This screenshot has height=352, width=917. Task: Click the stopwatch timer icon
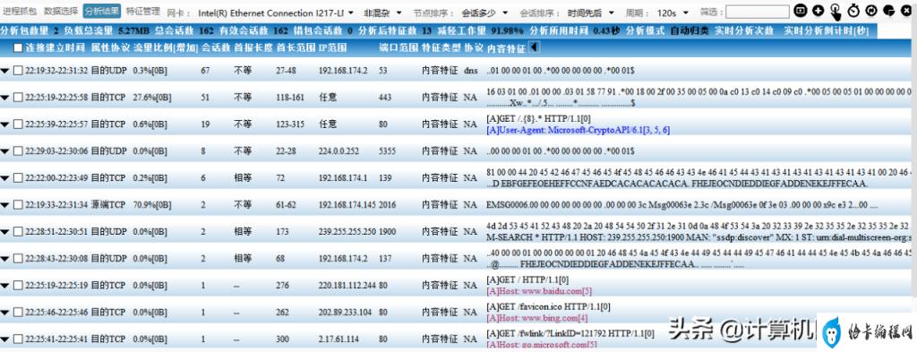pos(853,10)
